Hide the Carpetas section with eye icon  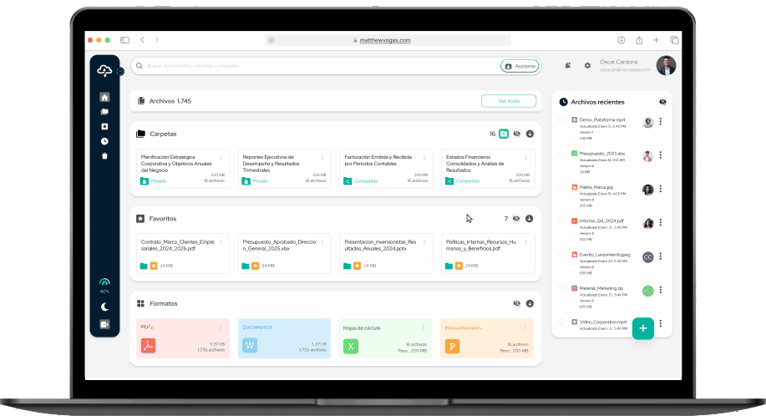tap(517, 134)
